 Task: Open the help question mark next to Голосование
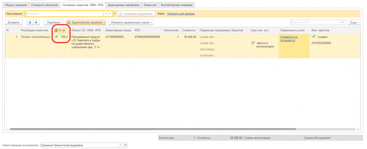[x=114, y=14]
